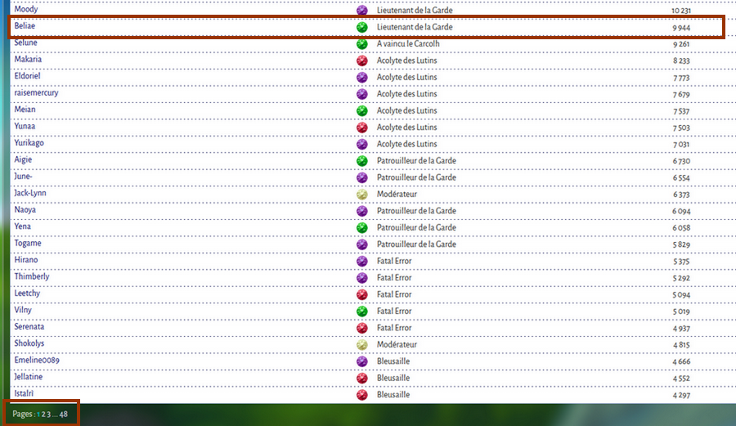The height and width of the screenshot is (426, 736).
Task: Open Yurikago's profile
Action: pos(29,143)
